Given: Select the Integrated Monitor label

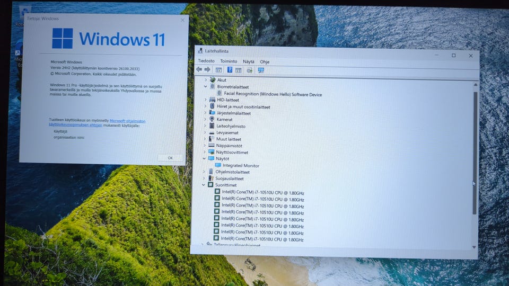Looking at the screenshot, I should click(241, 165).
